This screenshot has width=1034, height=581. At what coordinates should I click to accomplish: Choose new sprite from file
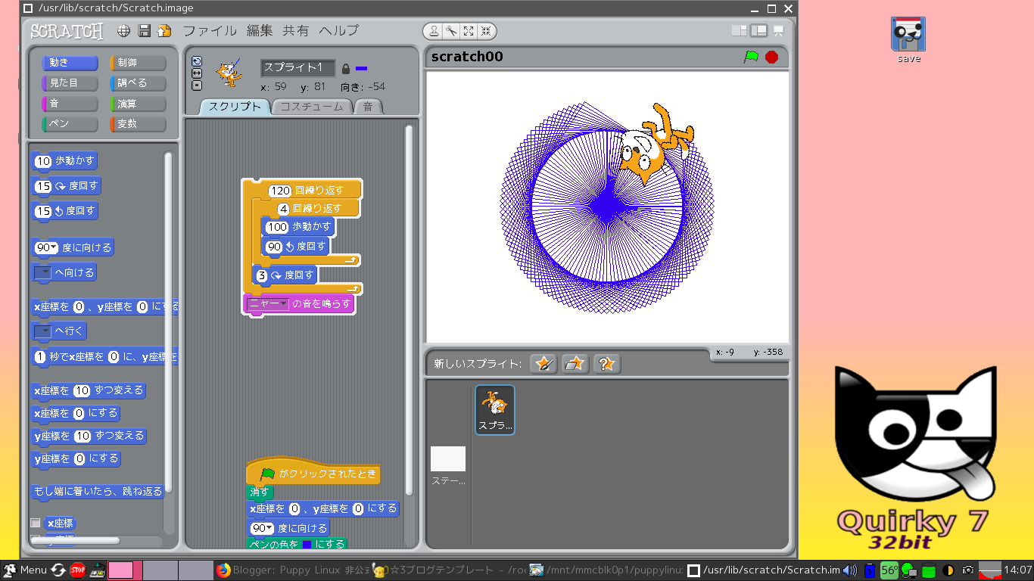(x=575, y=364)
